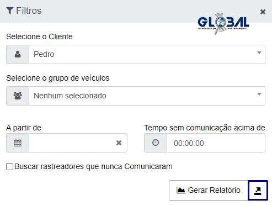The width and height of the screenshot is (272, 205).
Task: Click the arrow of vehicle group dropdown
Action: [259, 94]
